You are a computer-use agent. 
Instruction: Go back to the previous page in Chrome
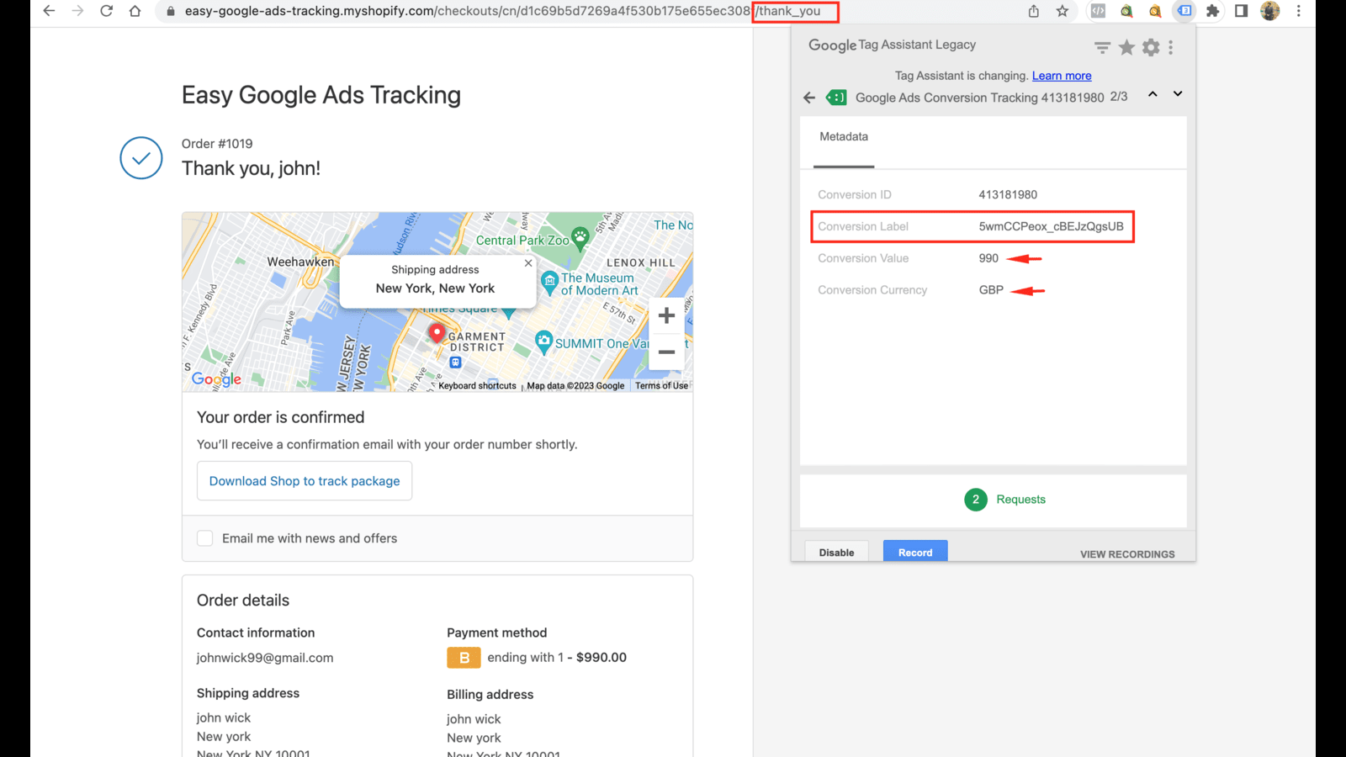click(x=49, y=11)
